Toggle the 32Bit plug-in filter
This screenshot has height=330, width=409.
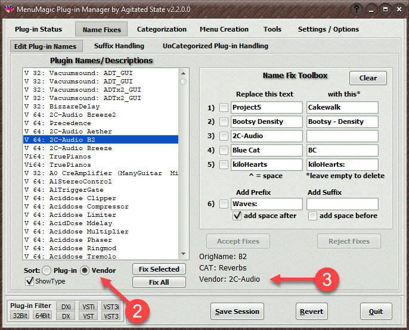20,316
